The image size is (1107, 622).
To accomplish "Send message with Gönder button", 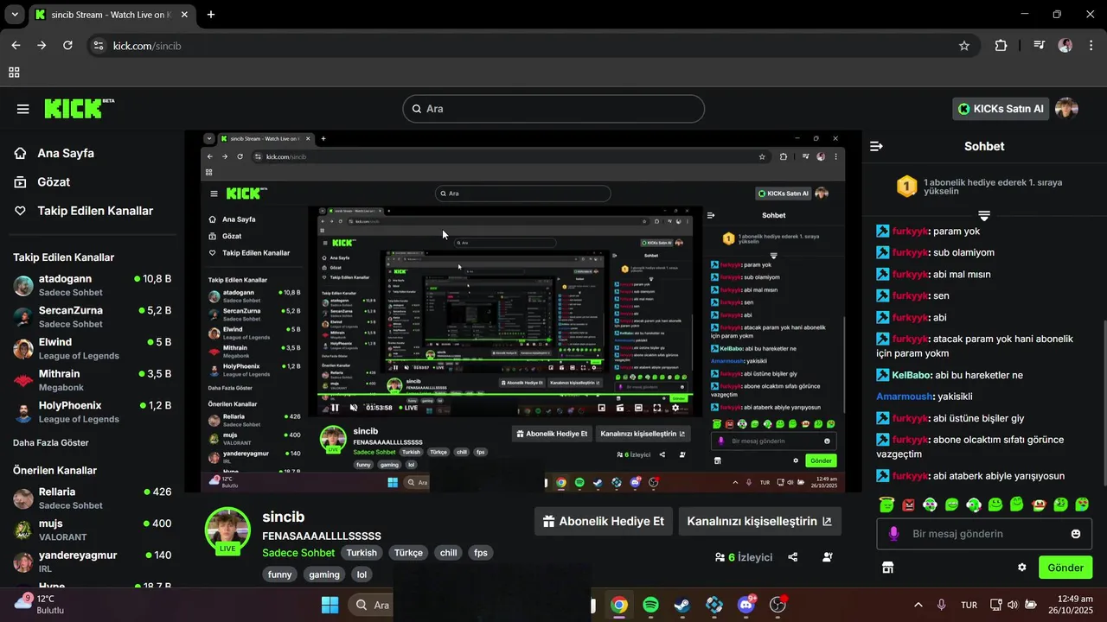I will 1065,568.
